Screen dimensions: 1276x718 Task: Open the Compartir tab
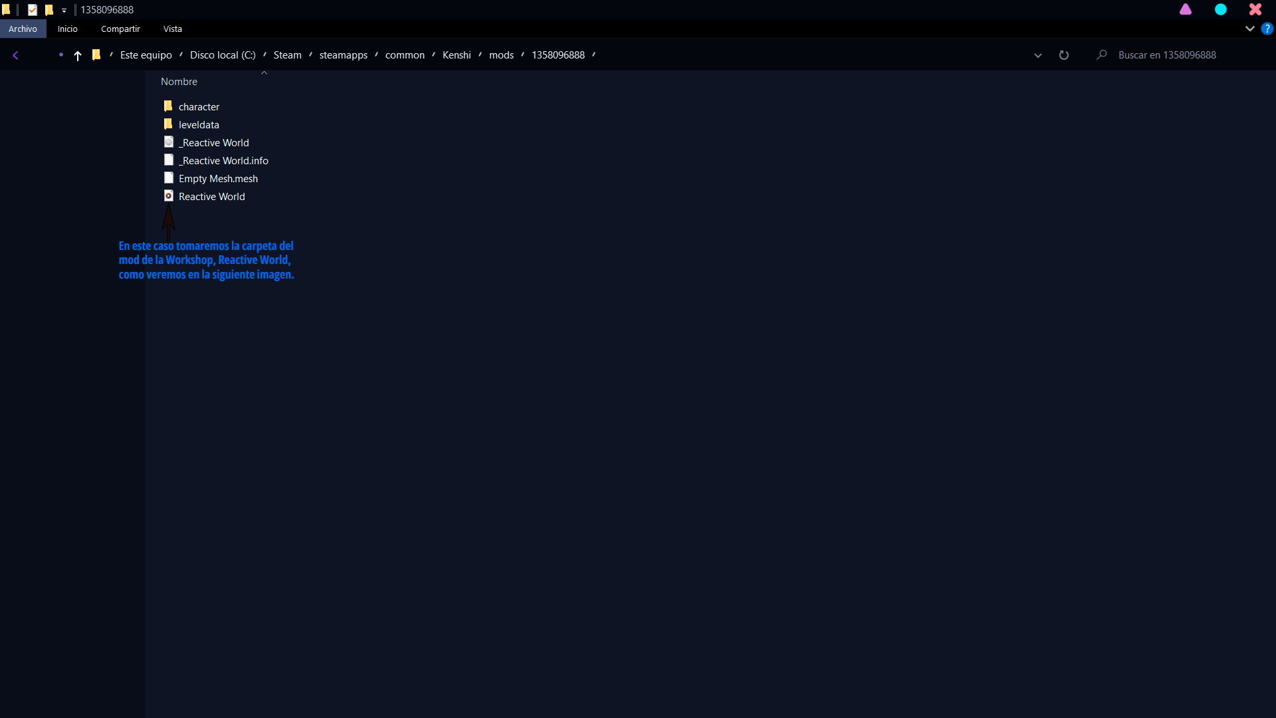click(x=120, y=29)
